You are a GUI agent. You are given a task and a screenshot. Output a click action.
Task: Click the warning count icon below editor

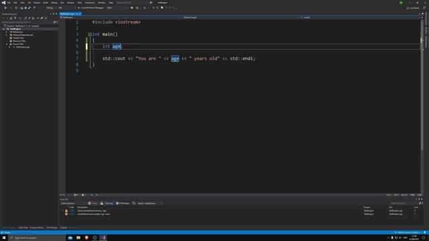pyautogui.click(x=83, y=195)
